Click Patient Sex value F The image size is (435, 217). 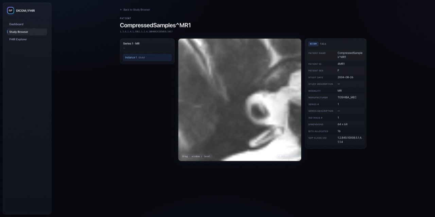pyautogui.click(x=338, y=71)
